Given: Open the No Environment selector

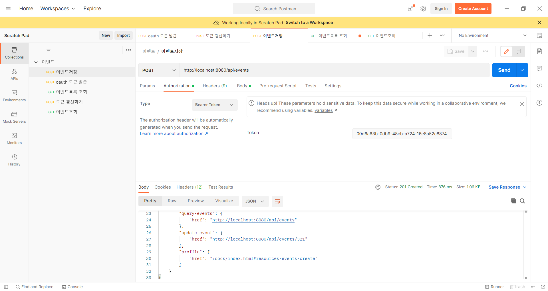Looking at the screenshot, I should coord(492,35).
